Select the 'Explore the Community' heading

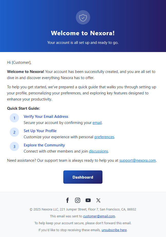(44, 145)
